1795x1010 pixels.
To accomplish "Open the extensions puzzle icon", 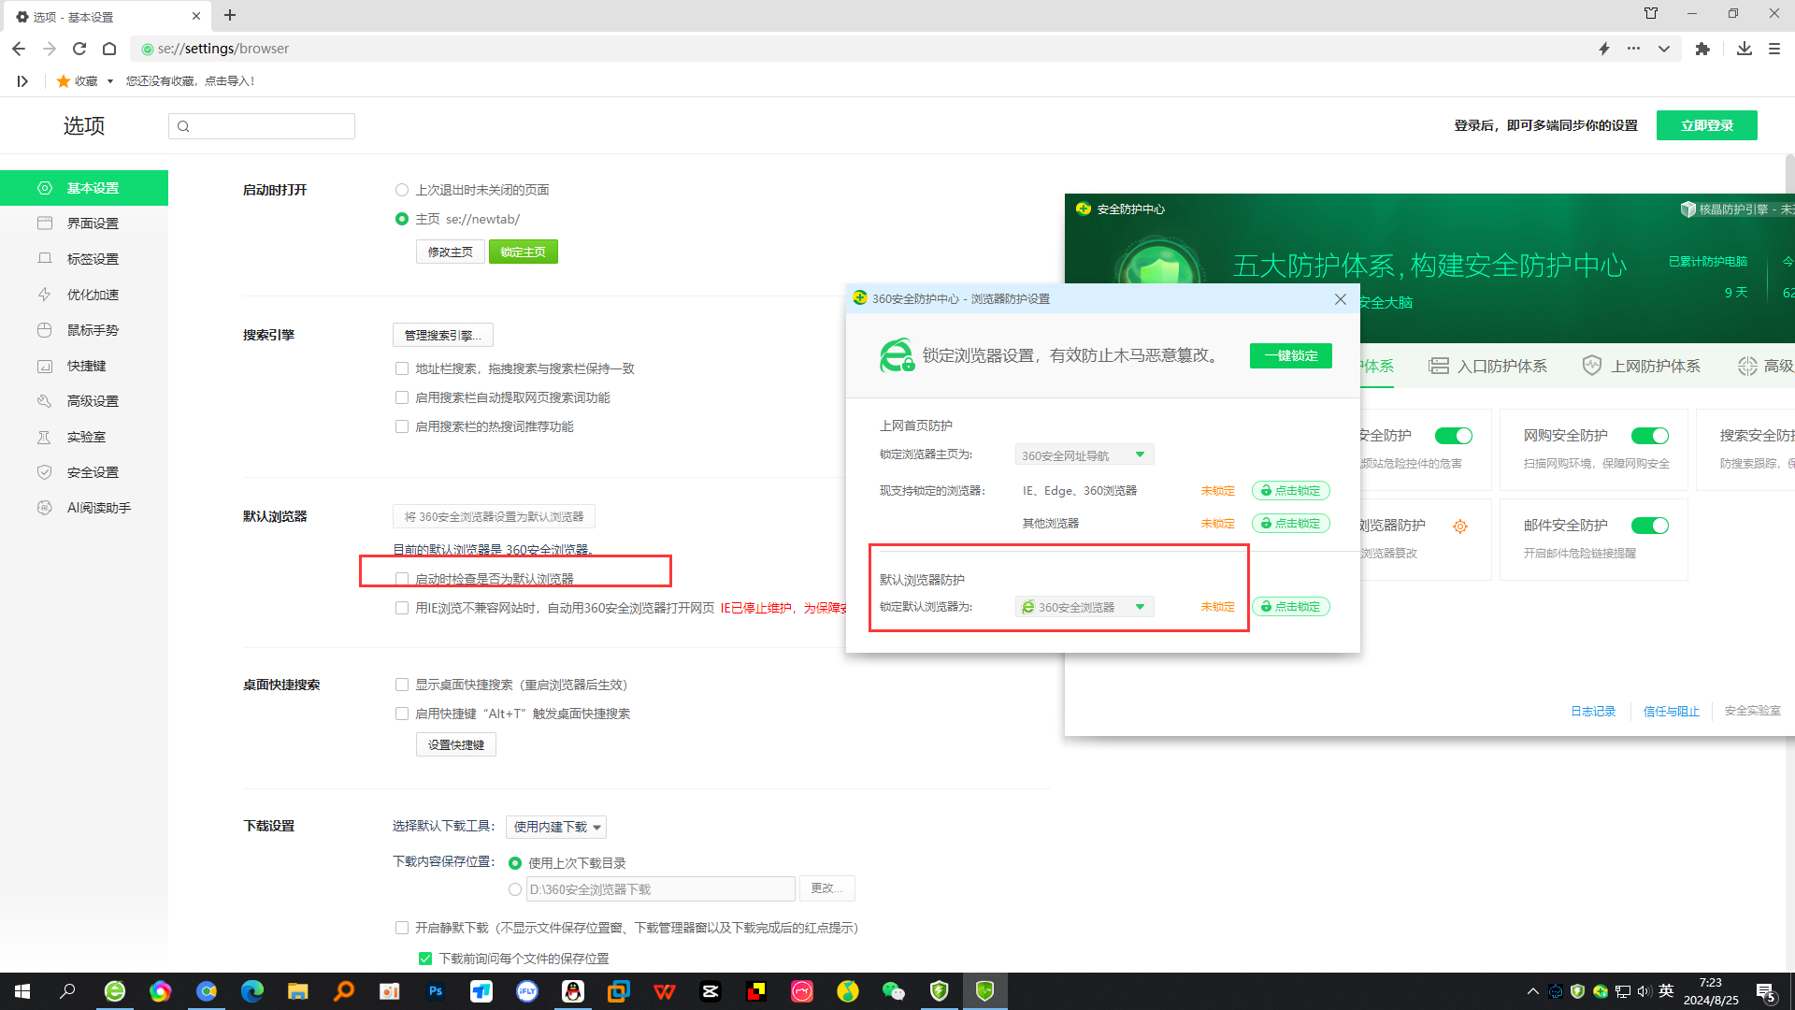I will click(x=1702, y=49).
